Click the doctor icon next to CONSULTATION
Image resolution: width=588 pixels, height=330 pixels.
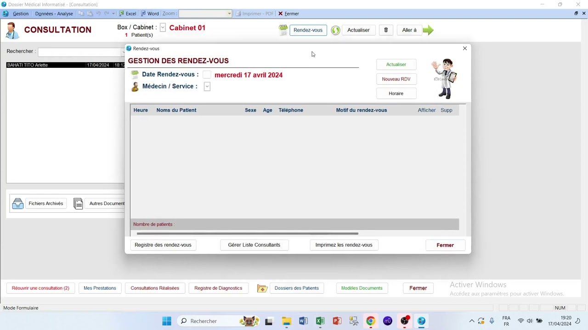click(11, 30)
